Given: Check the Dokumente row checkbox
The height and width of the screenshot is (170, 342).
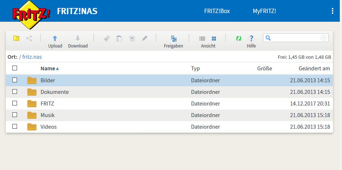Looking at the screenshot, I should [14, 91].
